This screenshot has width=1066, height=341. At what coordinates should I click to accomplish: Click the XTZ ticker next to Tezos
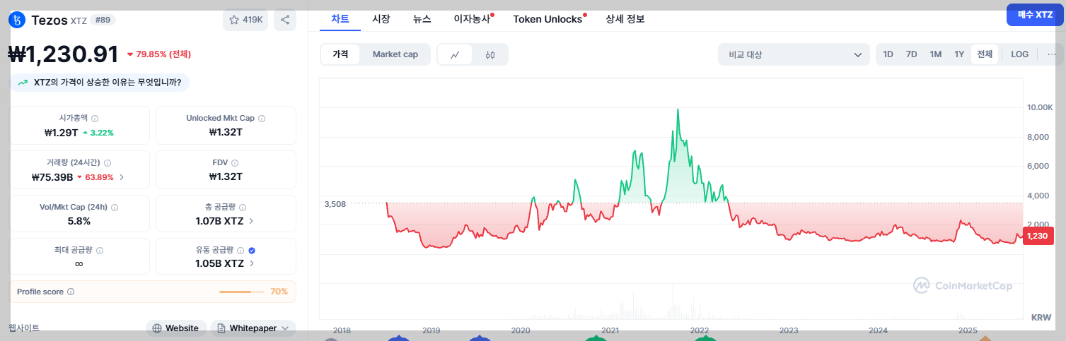click(x=79, y=20)
